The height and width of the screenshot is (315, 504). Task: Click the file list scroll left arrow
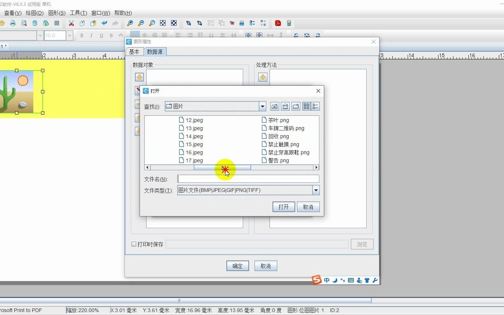point(148,167)
